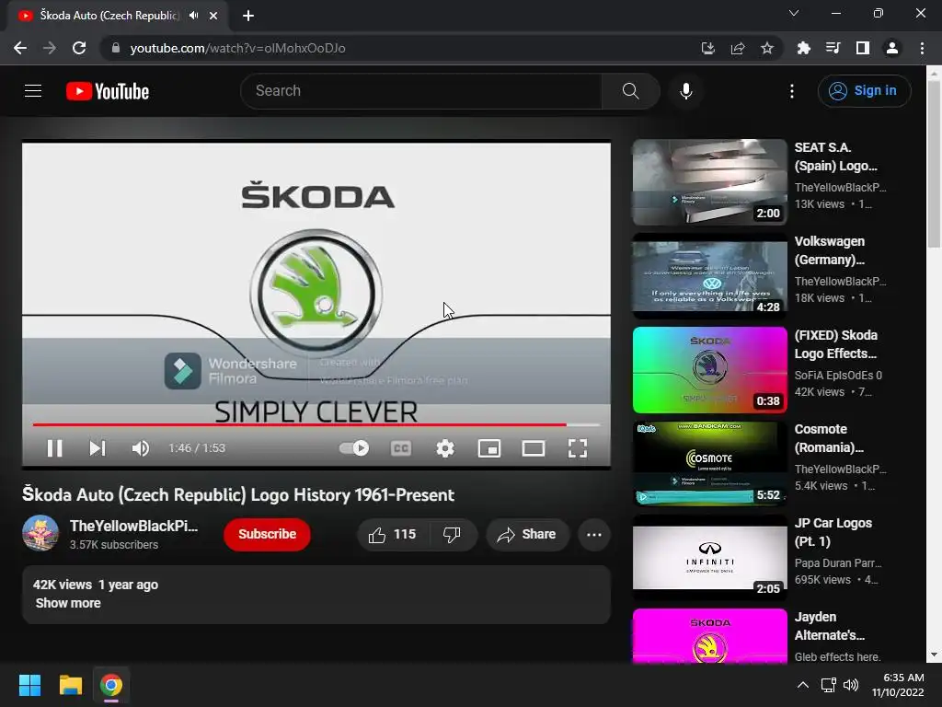Click the Sign in button

click(x=863, y=91)
